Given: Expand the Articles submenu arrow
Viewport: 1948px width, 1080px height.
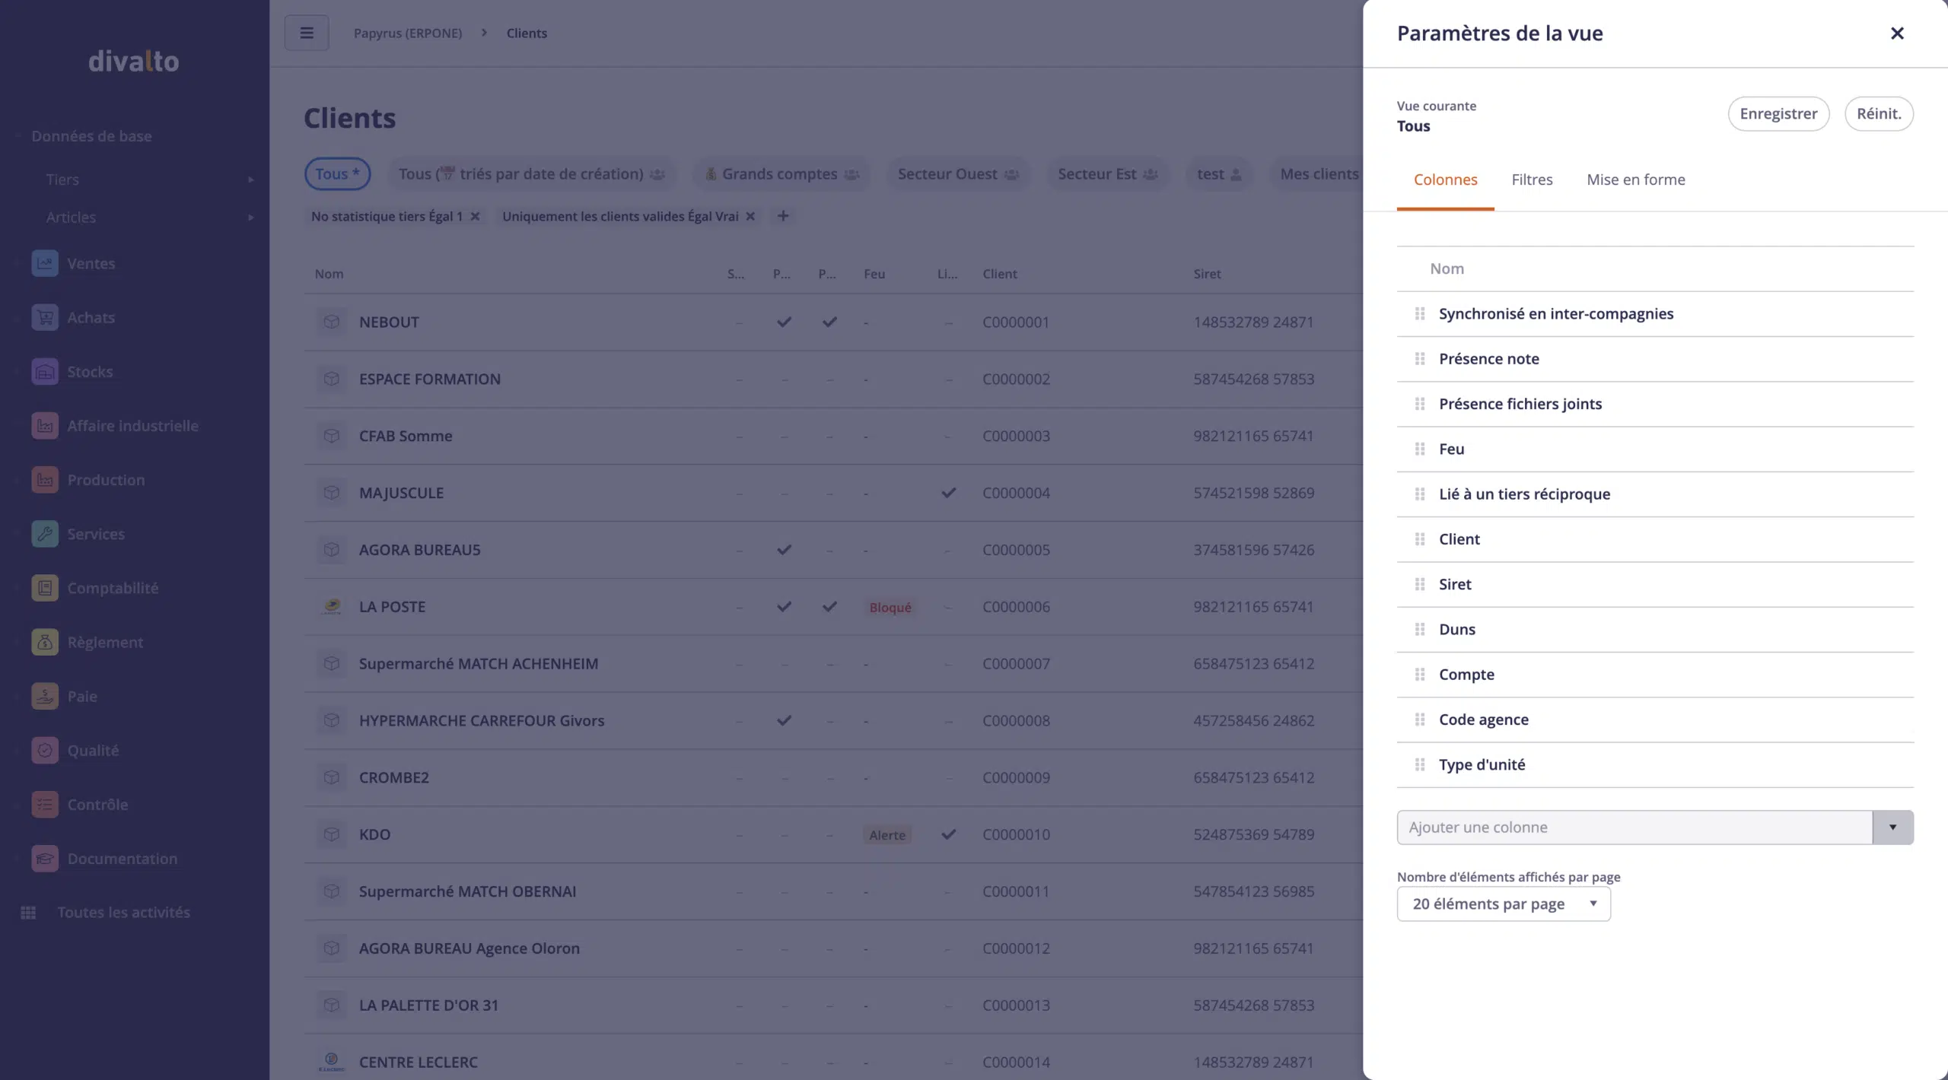Looking at the screenshot, I should 250,218.
